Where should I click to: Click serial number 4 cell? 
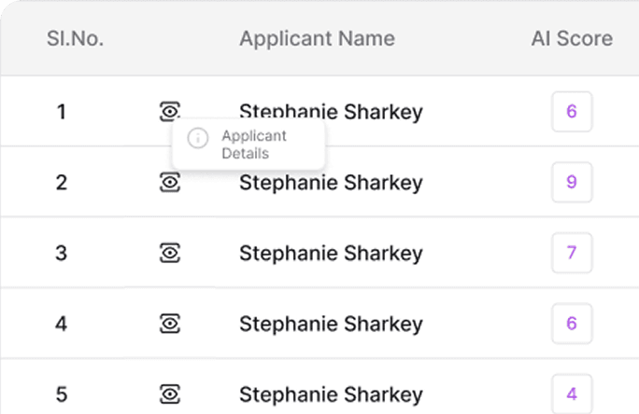click(62, 324)
